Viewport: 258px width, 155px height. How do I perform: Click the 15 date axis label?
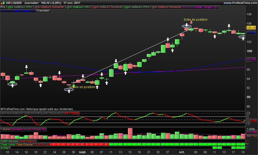pos(130,152)
